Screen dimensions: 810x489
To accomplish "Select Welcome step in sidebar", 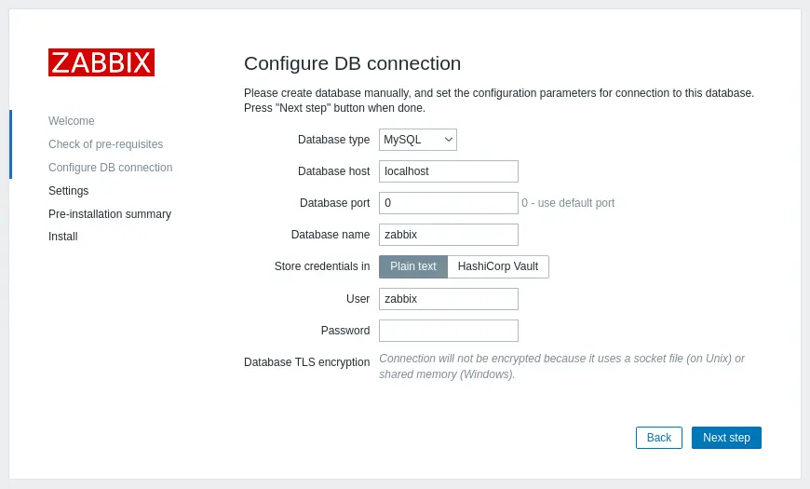I will 72,121.
